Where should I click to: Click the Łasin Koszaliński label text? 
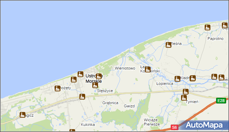click(150, 69)
